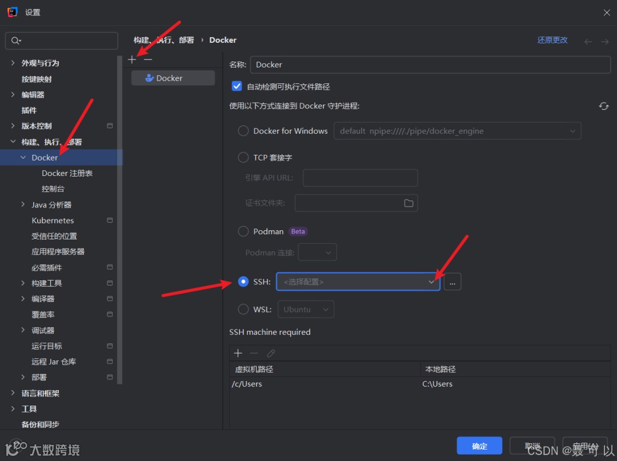Select the Docker entry in the configuration list

173,78
